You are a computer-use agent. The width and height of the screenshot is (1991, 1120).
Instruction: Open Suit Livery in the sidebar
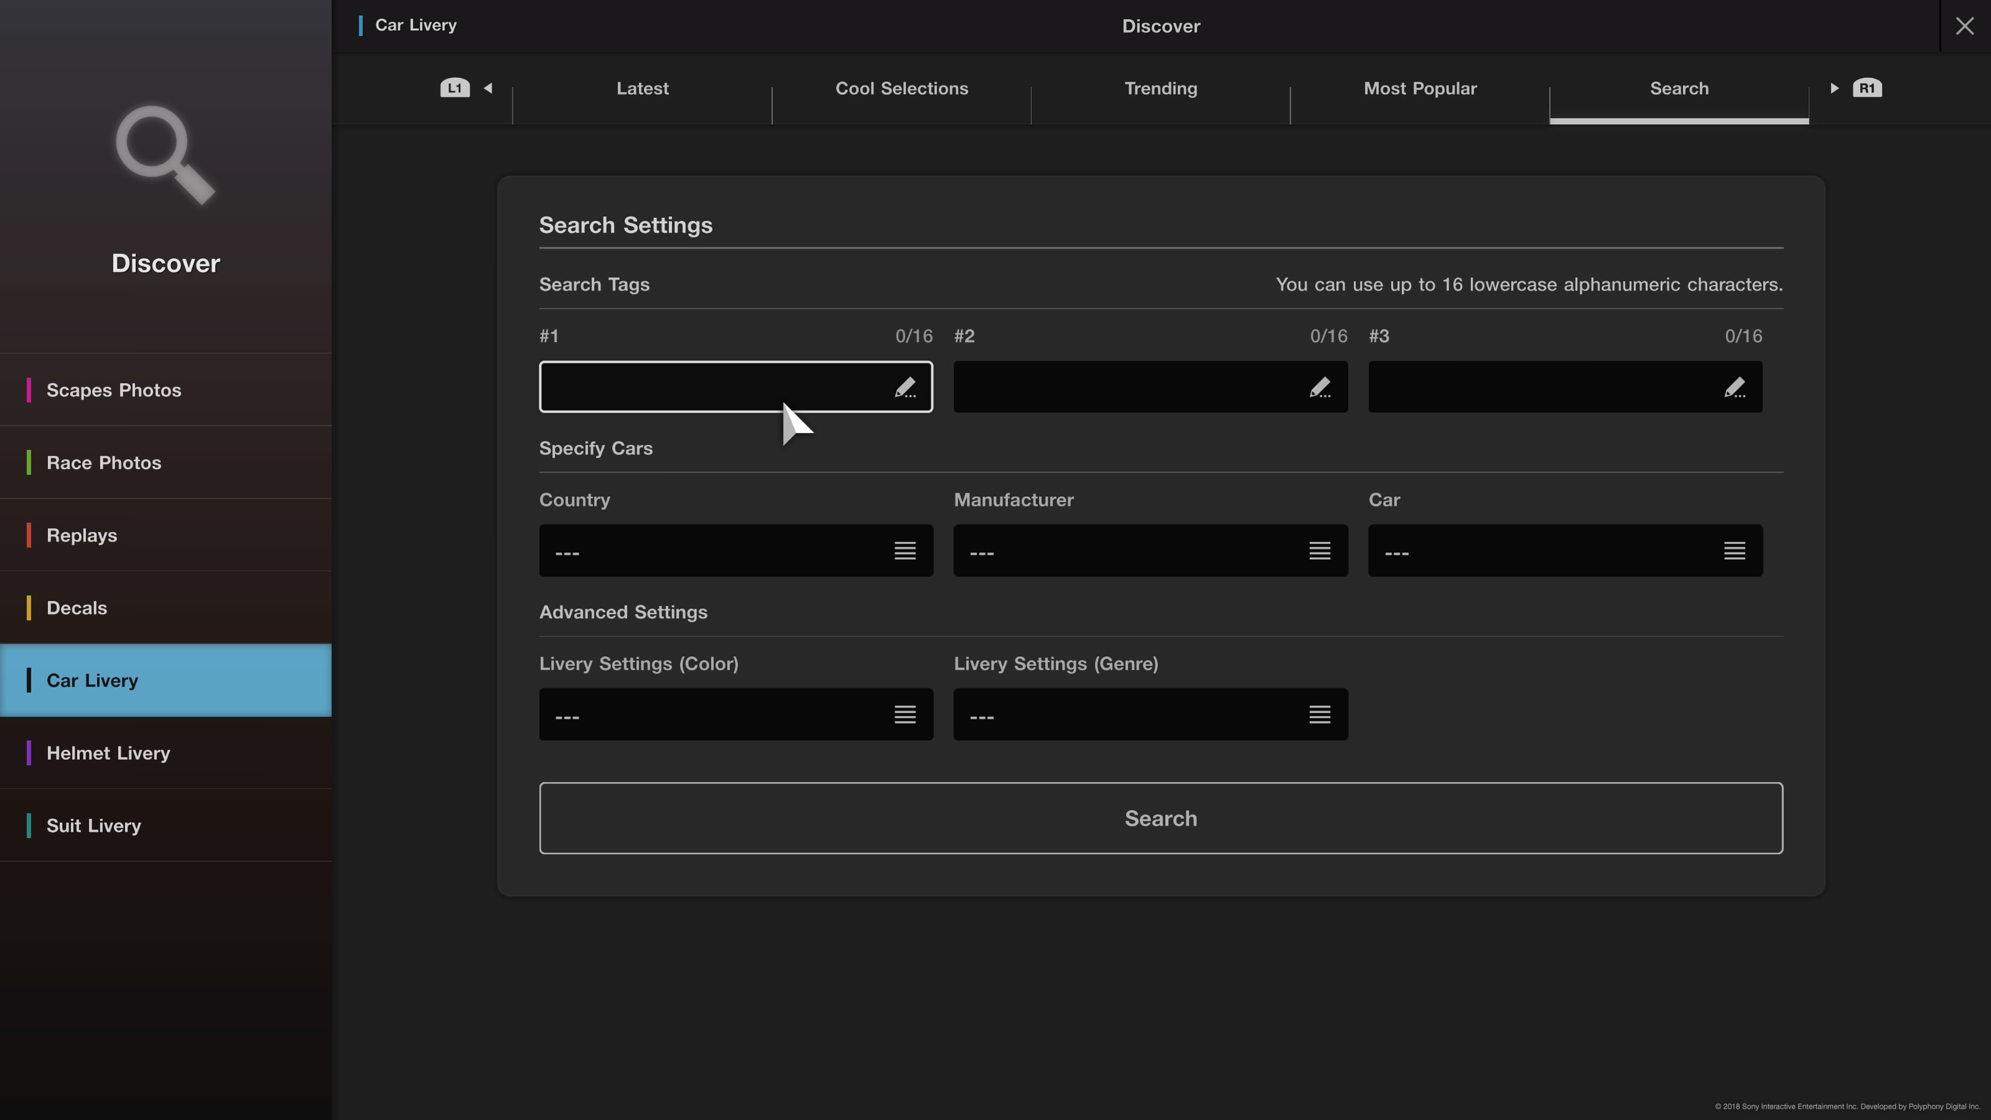(165, 825)
